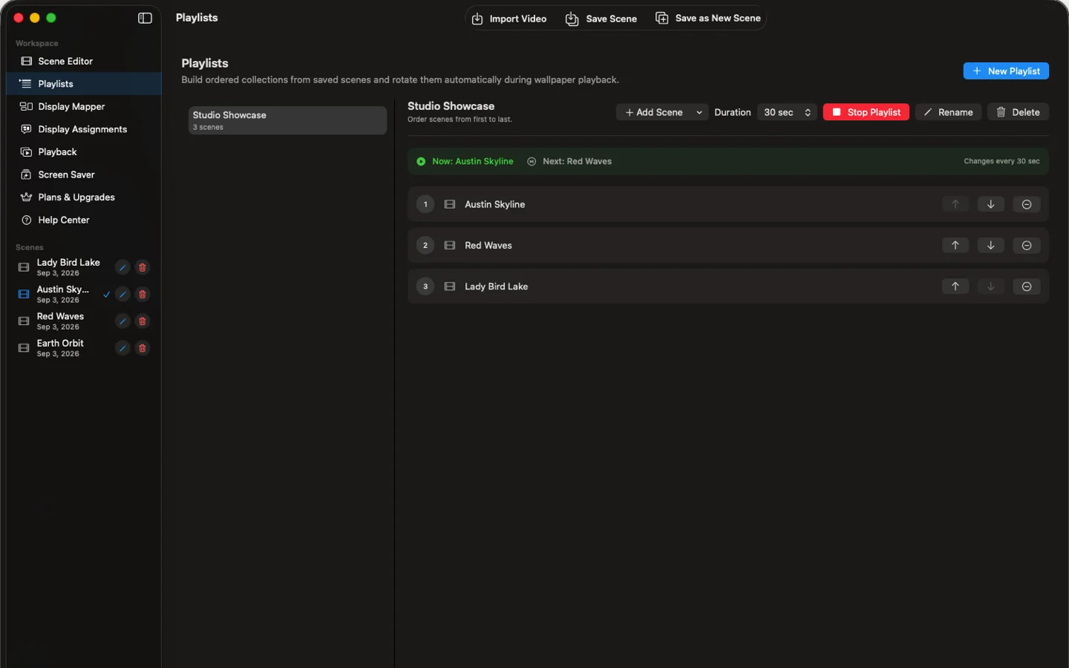Switch to Playback section
The image size is (1069, 668).
pos(83,152)
